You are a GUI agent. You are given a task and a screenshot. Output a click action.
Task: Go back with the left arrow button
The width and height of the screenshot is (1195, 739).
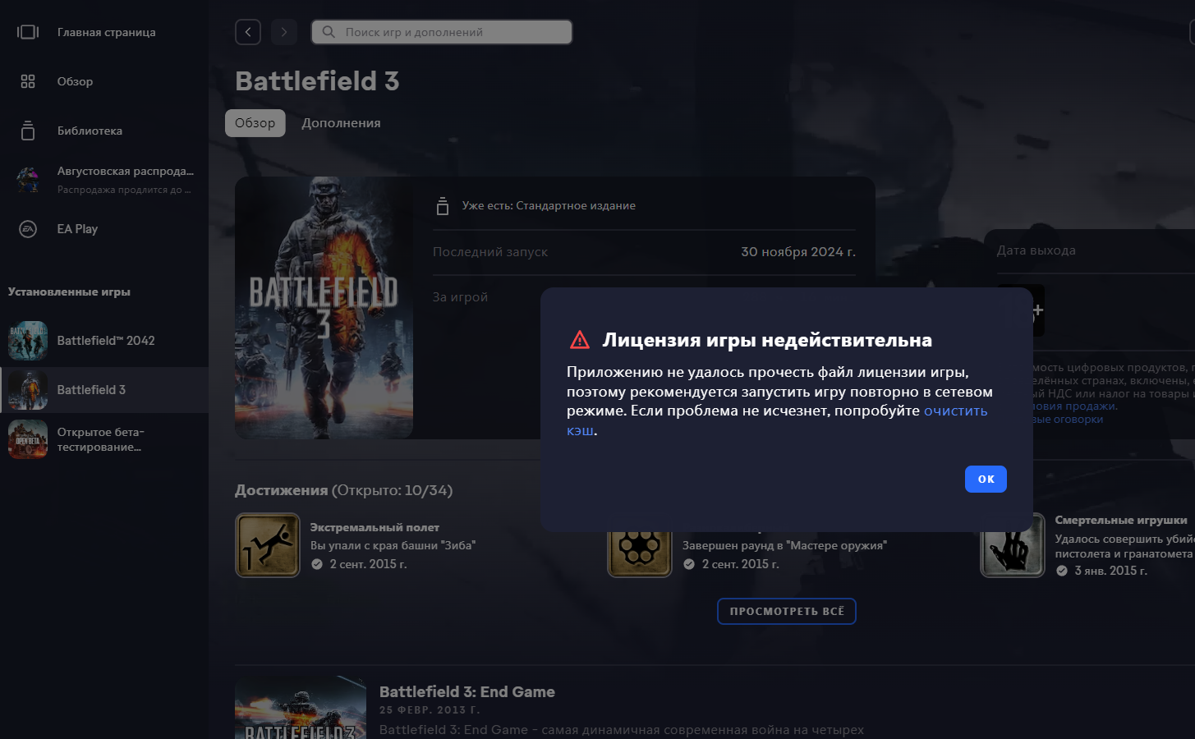pos(248,32)
